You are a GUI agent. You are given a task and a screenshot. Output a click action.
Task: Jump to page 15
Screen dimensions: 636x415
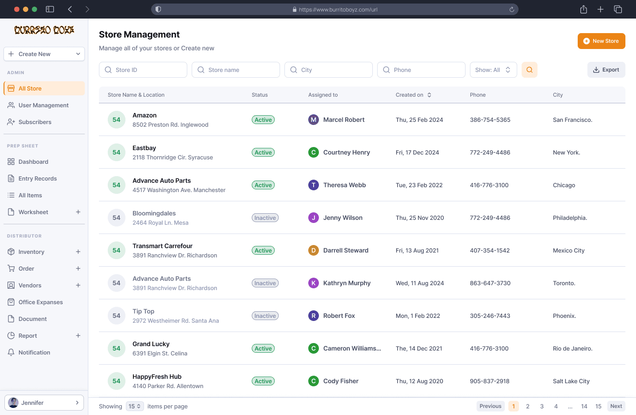pyautogui.click(x=598, y=406)
